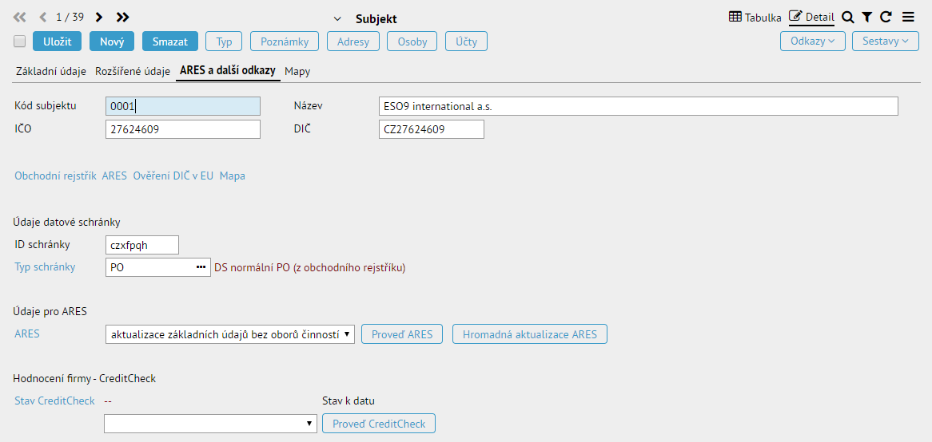This screenshot has height=442, width=932.
Task: Switch to Tabulka table view
Action: [755, 18]
